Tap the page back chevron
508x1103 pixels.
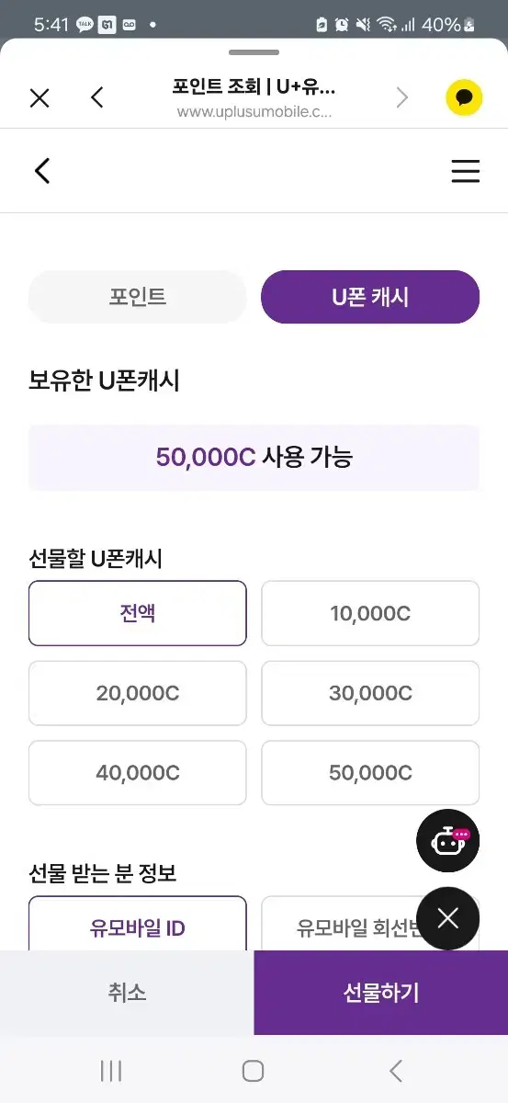click(41, 170)
